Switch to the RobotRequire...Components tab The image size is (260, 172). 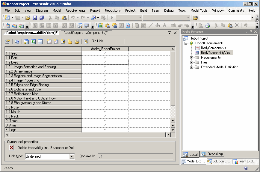point(86,33)
